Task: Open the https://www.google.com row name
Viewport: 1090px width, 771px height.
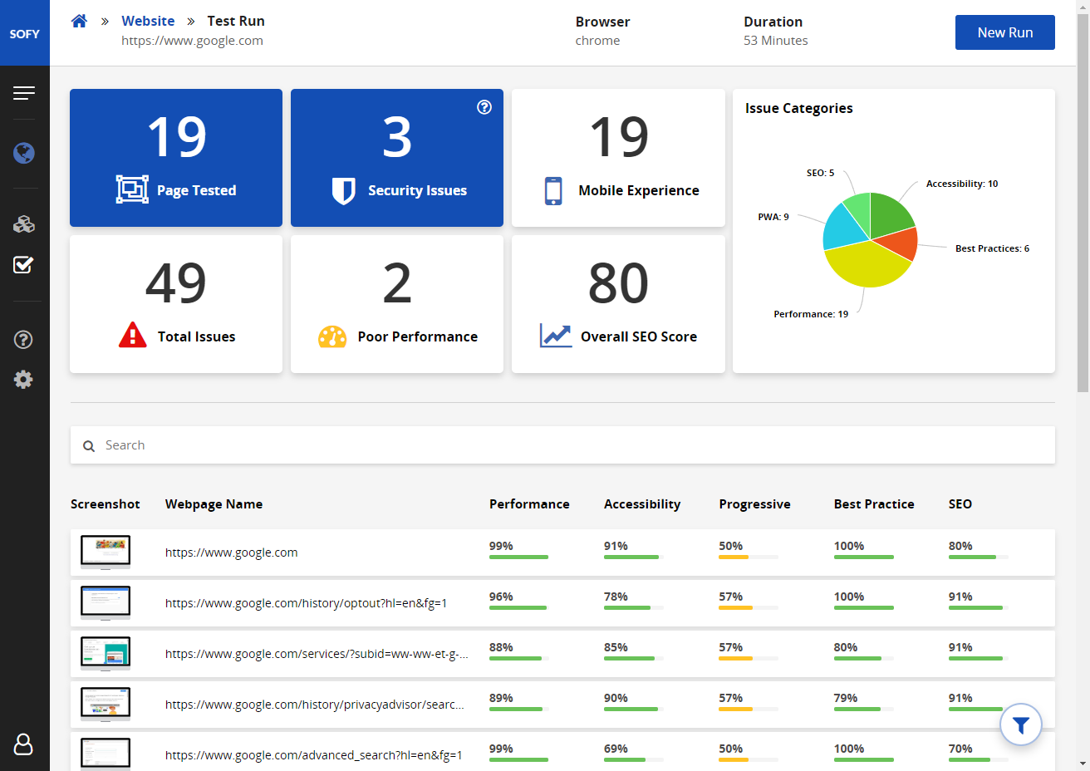Action: 231,552
